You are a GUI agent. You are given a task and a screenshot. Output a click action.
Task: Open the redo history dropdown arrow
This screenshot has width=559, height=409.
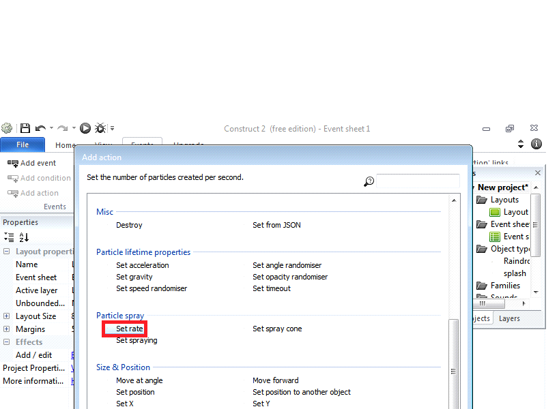pyautogui.click(x=74, y=128)
